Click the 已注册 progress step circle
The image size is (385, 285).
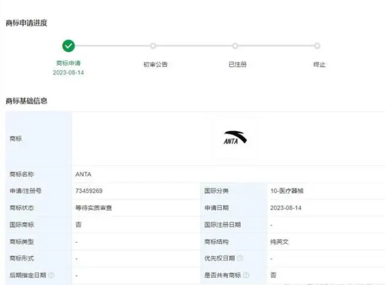coord(235,46)
